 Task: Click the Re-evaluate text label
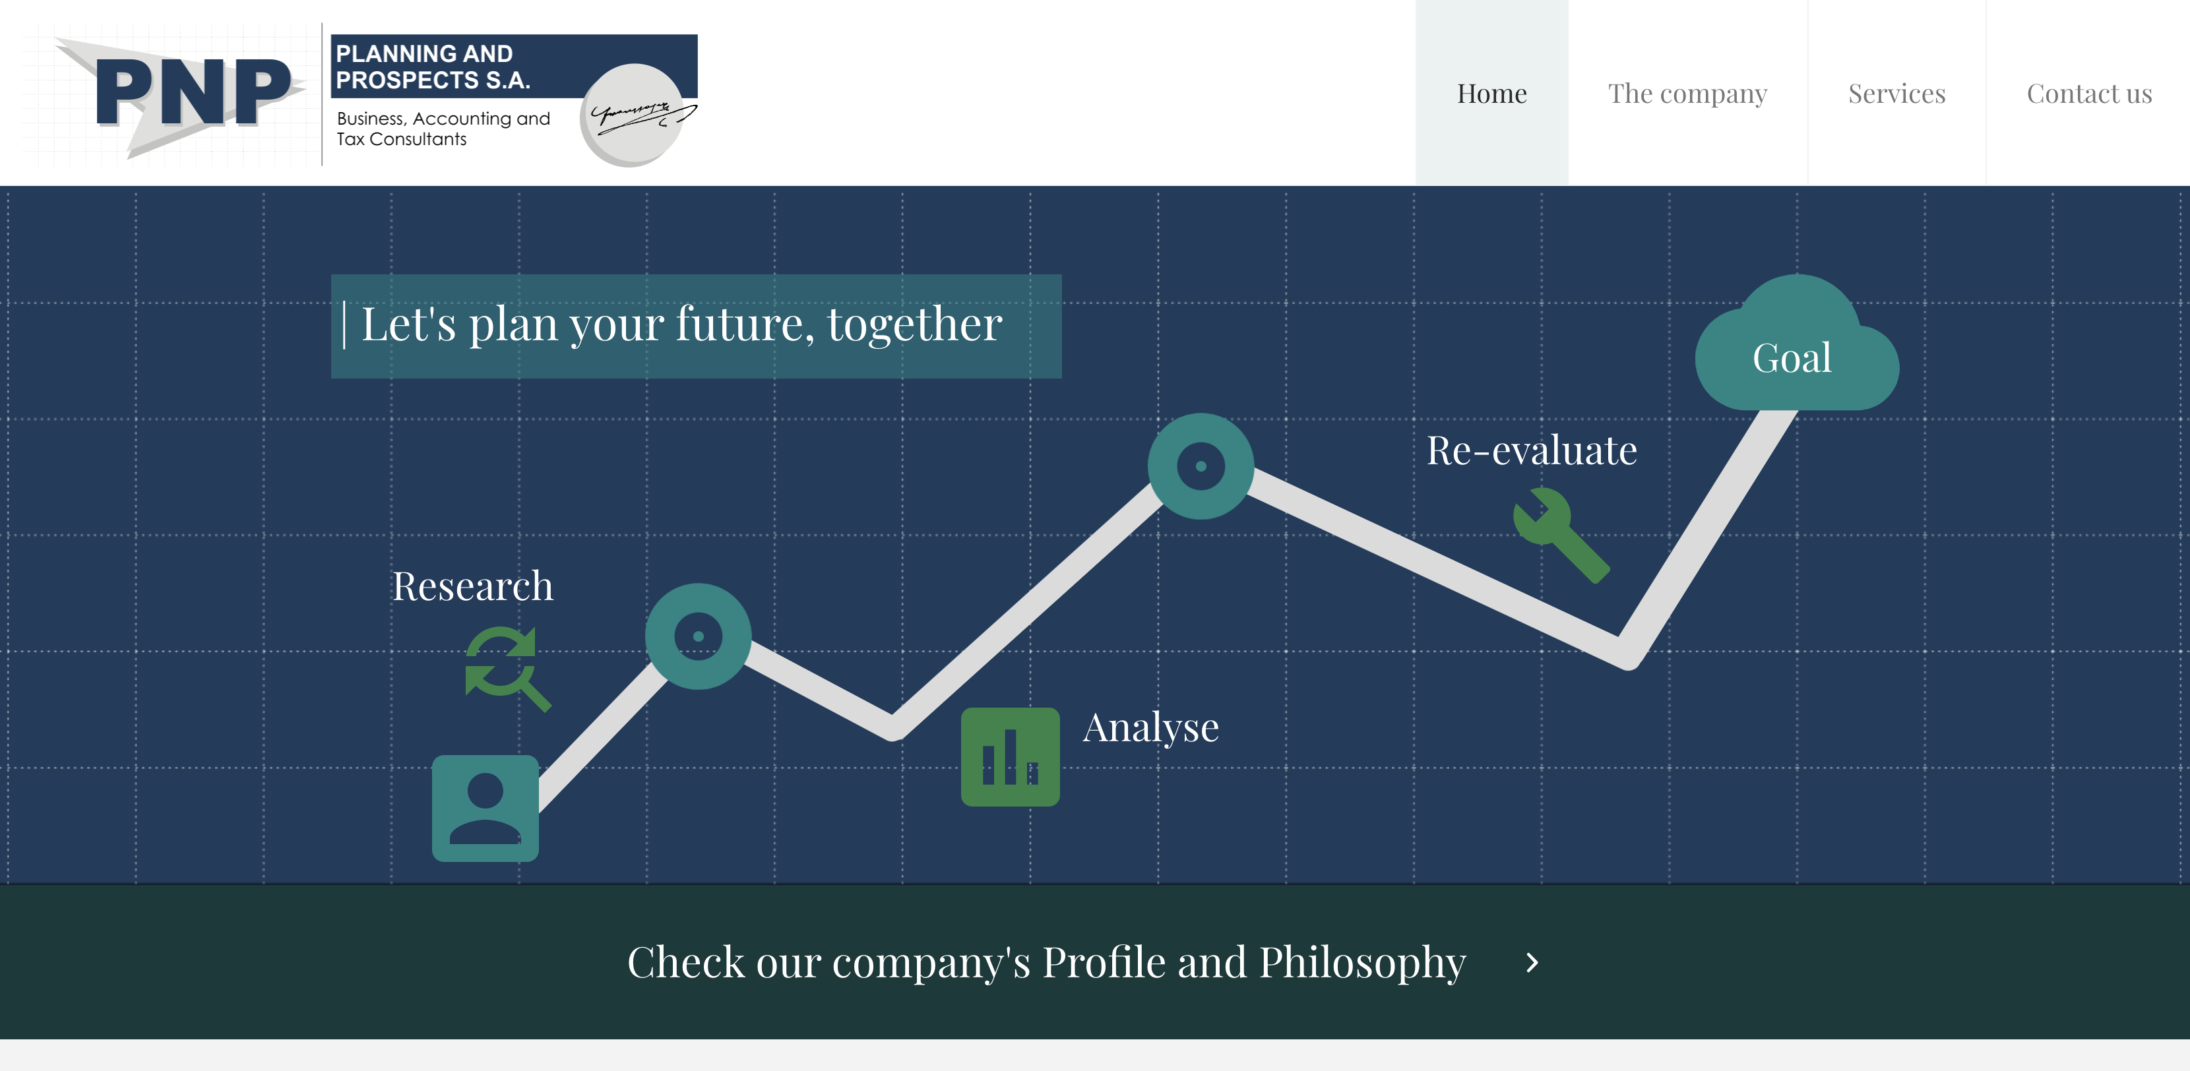pyautogui.click(x=1530, y=451)
